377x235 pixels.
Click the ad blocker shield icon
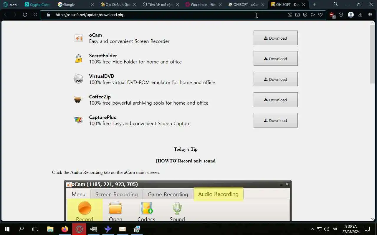(305, 15)
